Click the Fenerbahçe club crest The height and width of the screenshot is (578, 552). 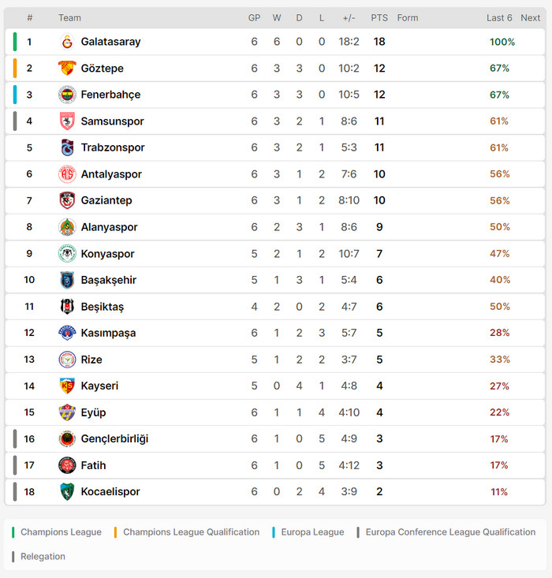(x=67, y=95)
